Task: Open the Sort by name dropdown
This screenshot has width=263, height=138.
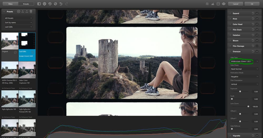Action: [18, 22]
